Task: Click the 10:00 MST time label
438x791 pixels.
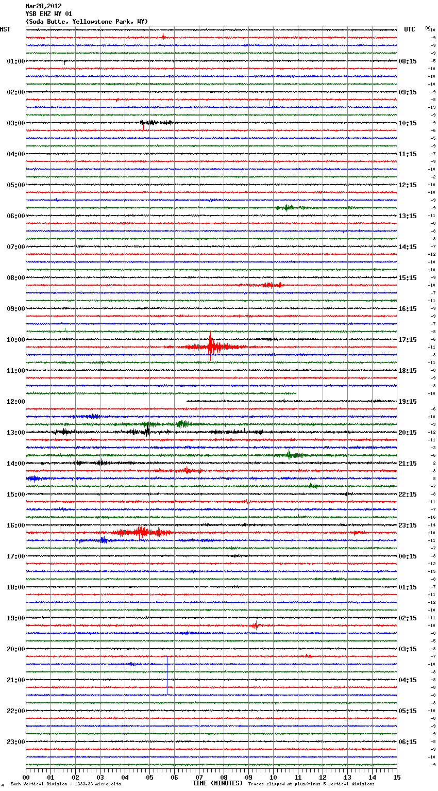Action: coord(15,340)
